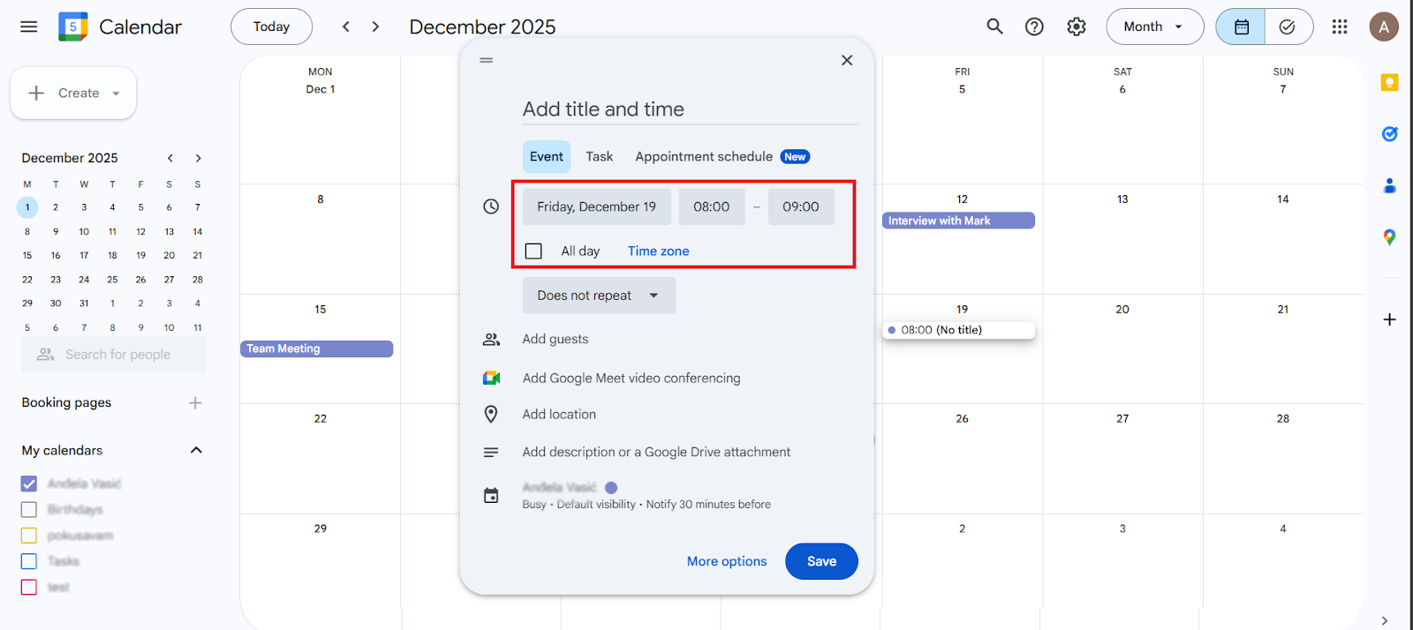Switch to the Tasks view icon

coord(1288,26)
